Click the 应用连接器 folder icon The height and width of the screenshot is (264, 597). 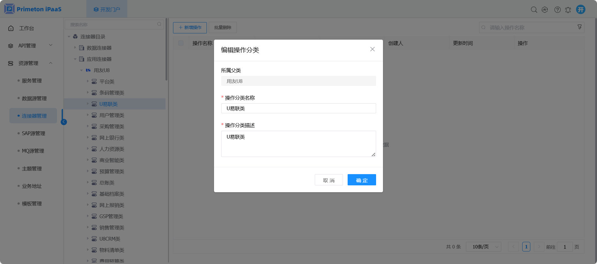tap(82, 59)
